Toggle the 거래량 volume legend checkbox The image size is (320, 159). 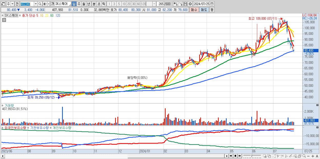pos(3,105)
